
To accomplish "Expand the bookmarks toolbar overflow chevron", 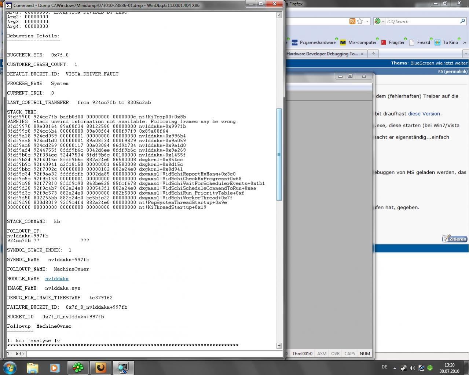I will coord(465,43).
